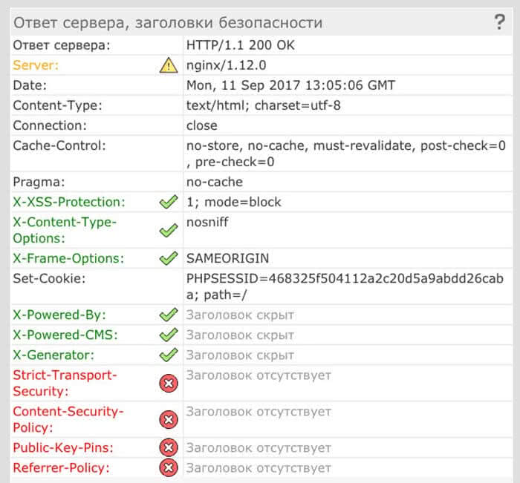This screenshot has width=520, height=483.
Task: Click green checkmark for X-Generator
Action: coord(169,355)
